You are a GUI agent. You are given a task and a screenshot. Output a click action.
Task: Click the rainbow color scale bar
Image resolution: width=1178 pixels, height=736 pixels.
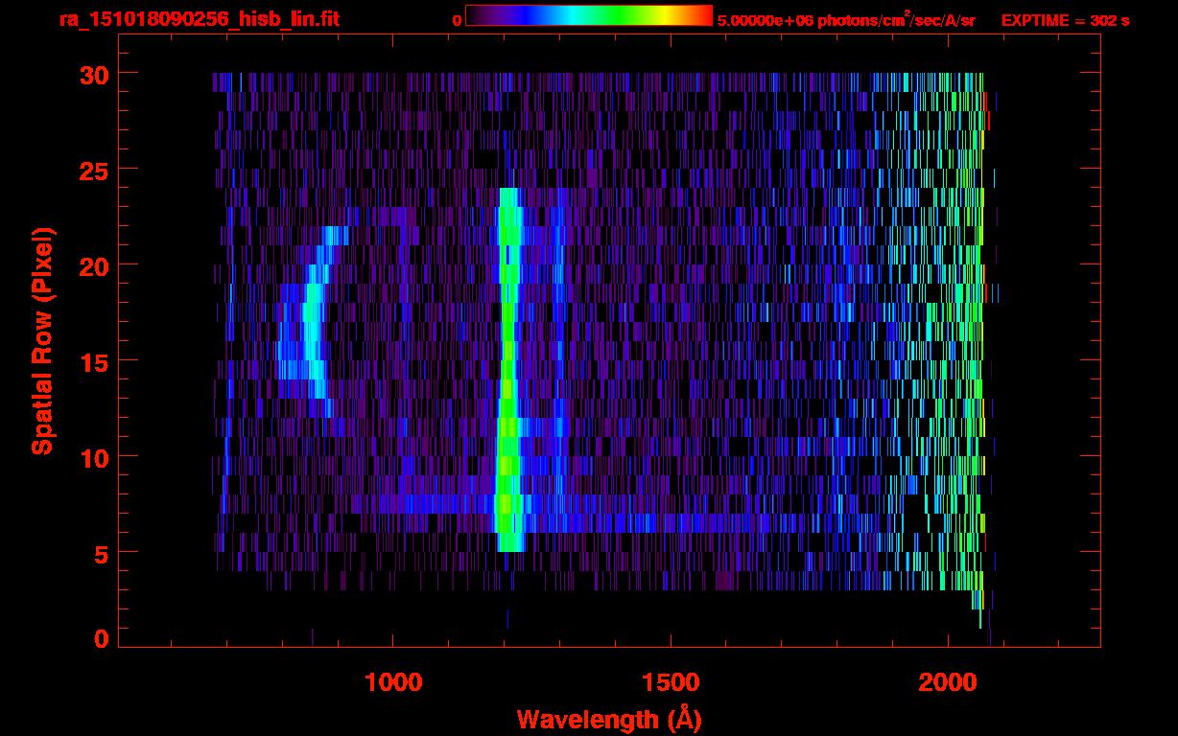pos(589,15)
